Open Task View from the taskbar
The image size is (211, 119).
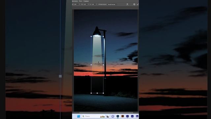108,116
